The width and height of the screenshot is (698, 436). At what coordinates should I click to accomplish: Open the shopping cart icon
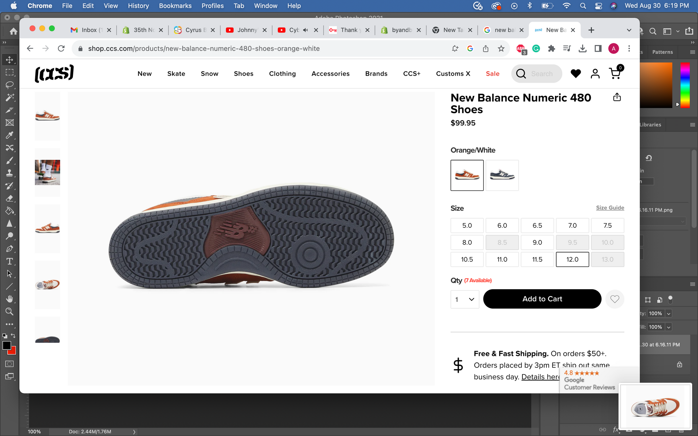coord(615,73)
